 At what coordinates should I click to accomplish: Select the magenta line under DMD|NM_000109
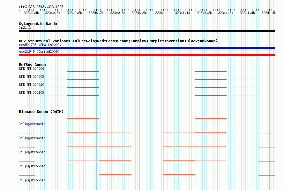(x=147, y=95)
